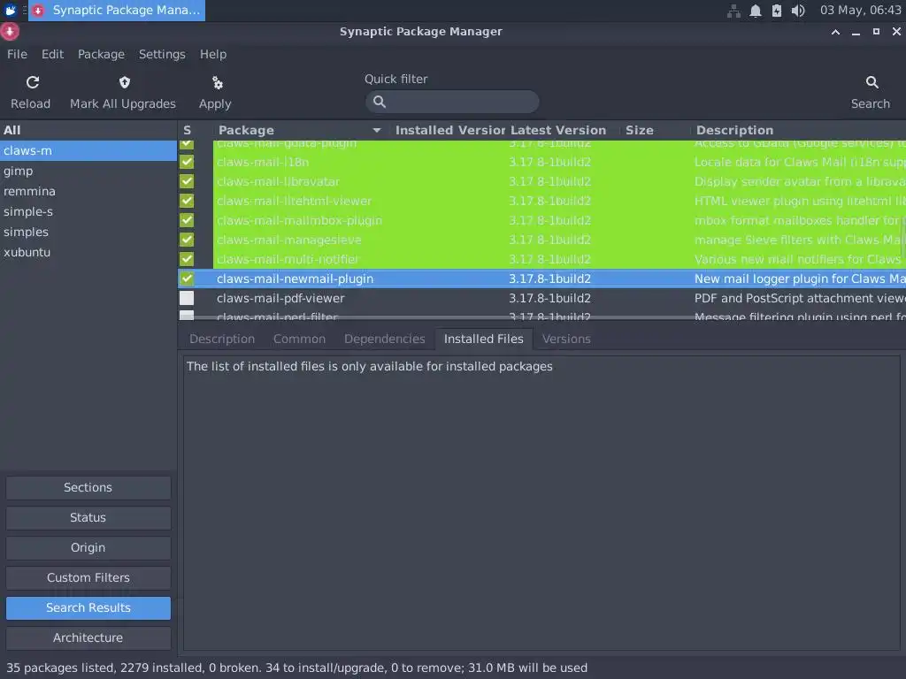Image resolution: width=906 pixels, height=679 pixels.
Task: Open the network connection tray icon
Action: [x=733, y=11]
